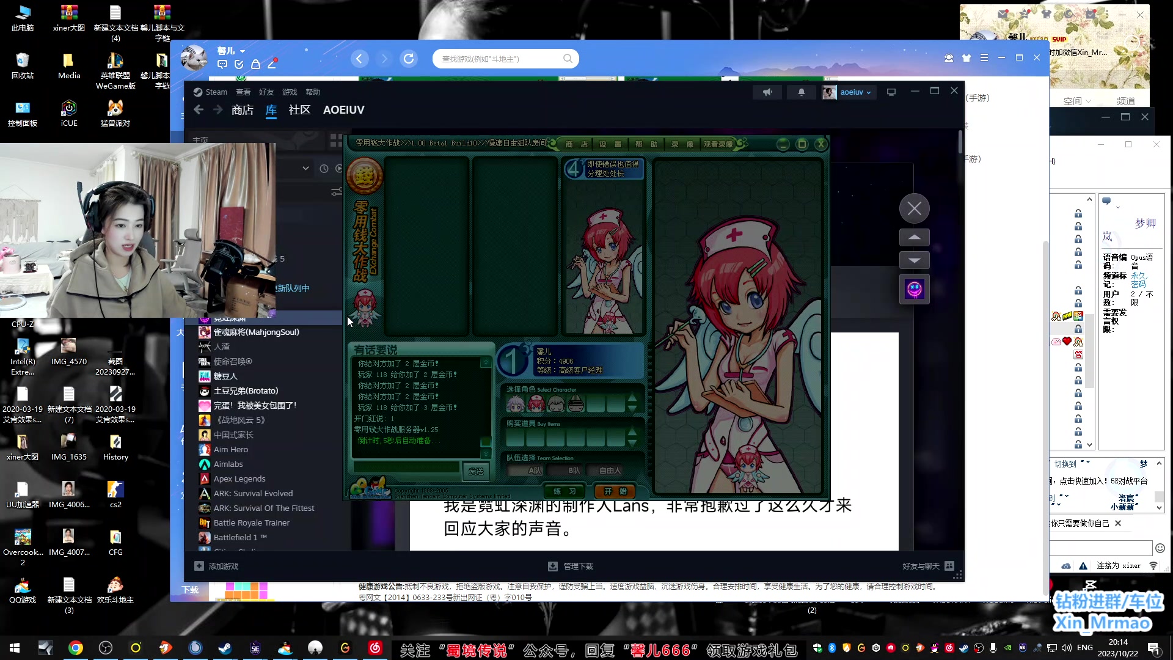Screen dimensions: 1173x660
Task: Click the lobby back arrow button
Action: coord(360,59)
